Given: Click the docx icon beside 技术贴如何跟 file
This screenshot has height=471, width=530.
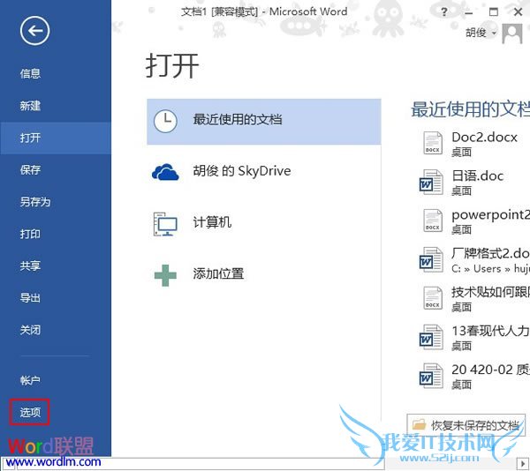Looking at the screenshot, I should click(433, 298).
